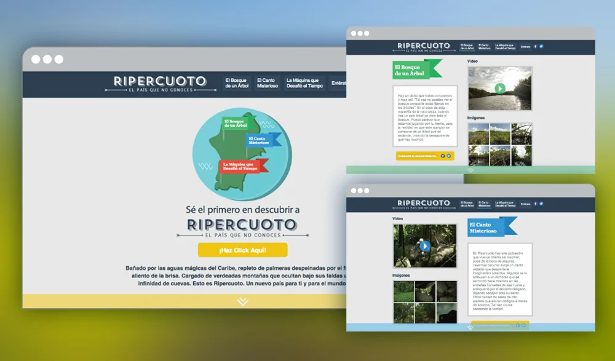Open Twitter icon in El Canto window header

(541, 204)
